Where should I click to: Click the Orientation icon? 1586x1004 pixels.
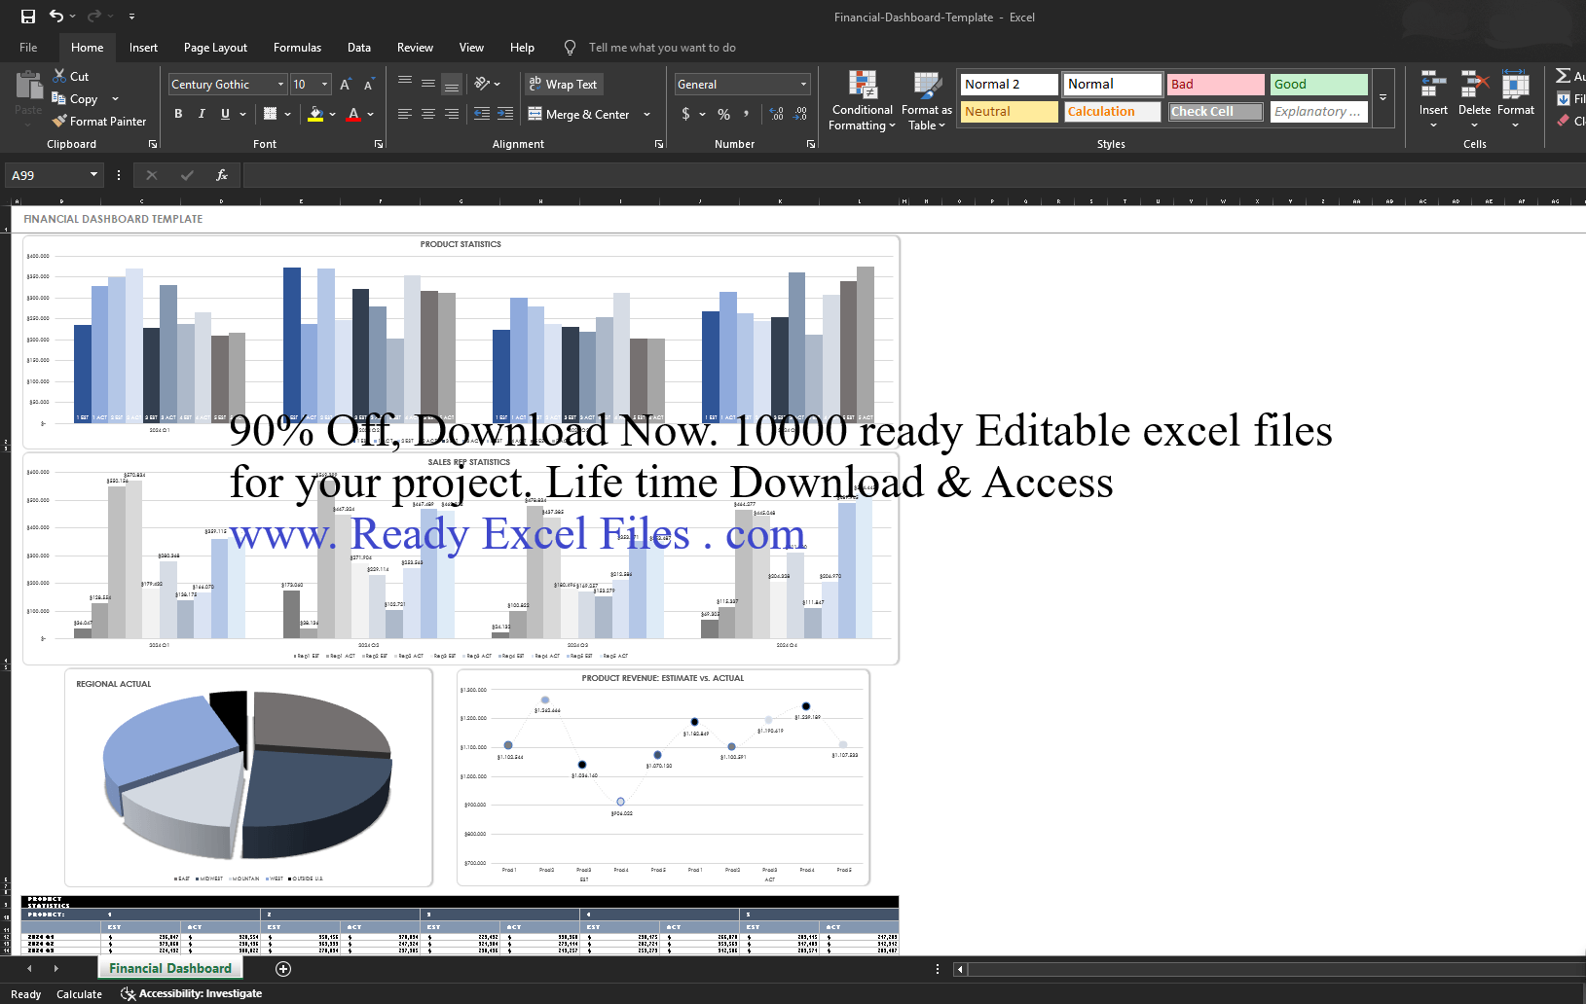482,85
